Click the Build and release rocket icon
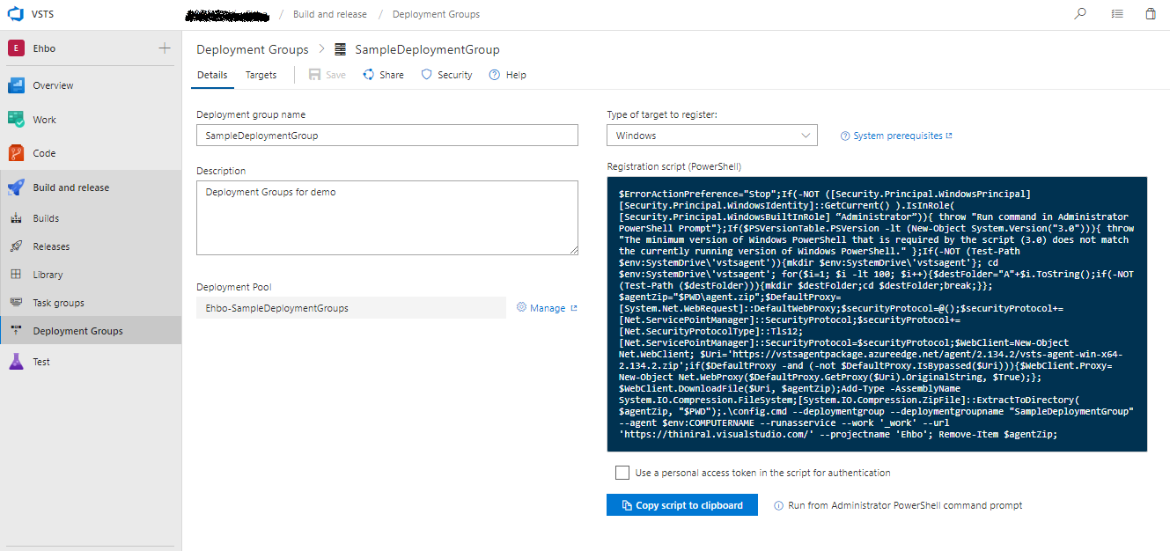The width and height of the screenshot is (1170, 551). (16, 187)
